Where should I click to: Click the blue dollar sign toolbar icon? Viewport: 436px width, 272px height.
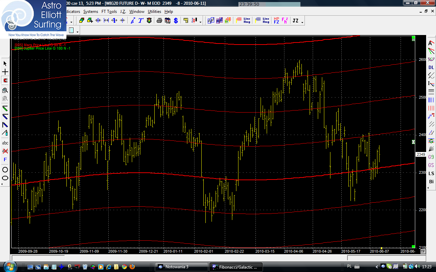(176, 21)
